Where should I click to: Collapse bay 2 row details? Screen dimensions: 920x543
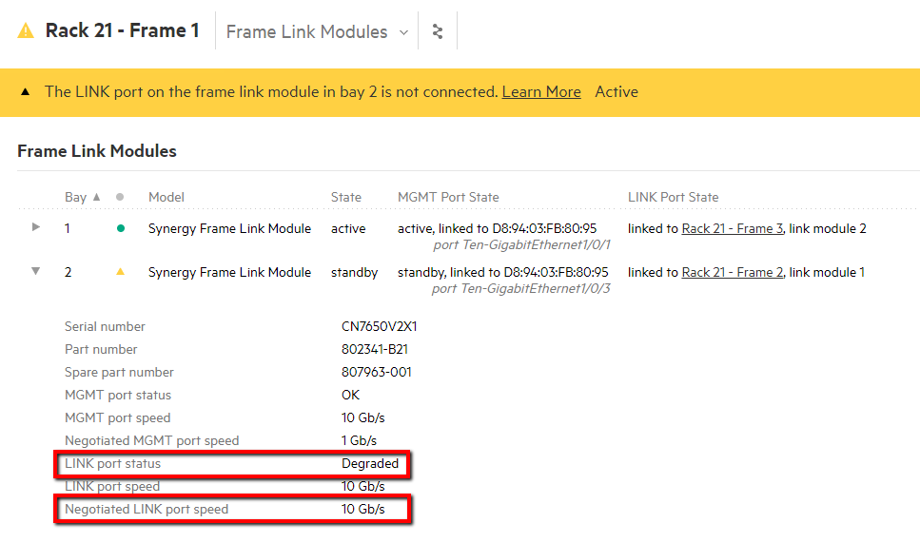36,272
